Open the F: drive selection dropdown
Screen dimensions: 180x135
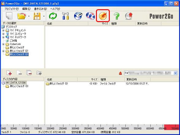click(175, 73)
